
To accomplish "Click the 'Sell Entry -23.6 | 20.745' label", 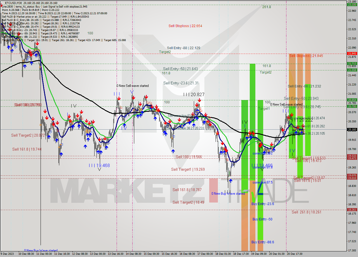I will pyautogui.click(x=302, y=107).
